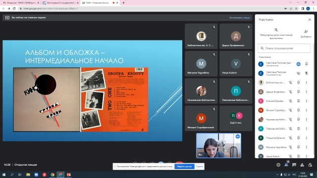Open the add people icon
The image size is (317, 178).
click(306, 32)
